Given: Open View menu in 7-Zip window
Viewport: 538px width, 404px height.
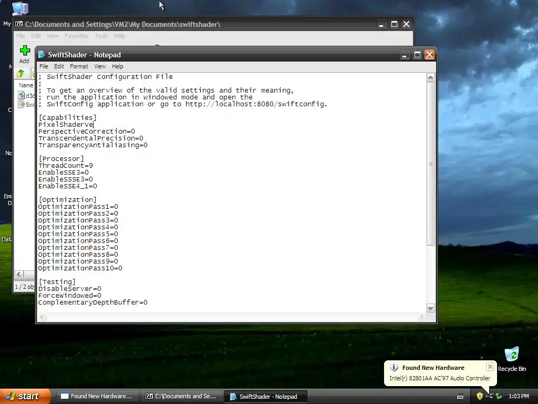Looking at the screenshot, I should point(53,36).
